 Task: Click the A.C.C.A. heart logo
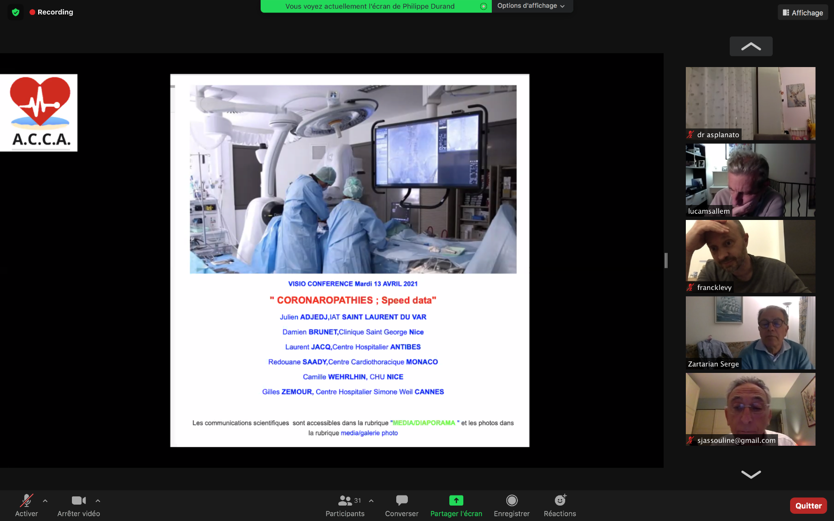point(39,113)
